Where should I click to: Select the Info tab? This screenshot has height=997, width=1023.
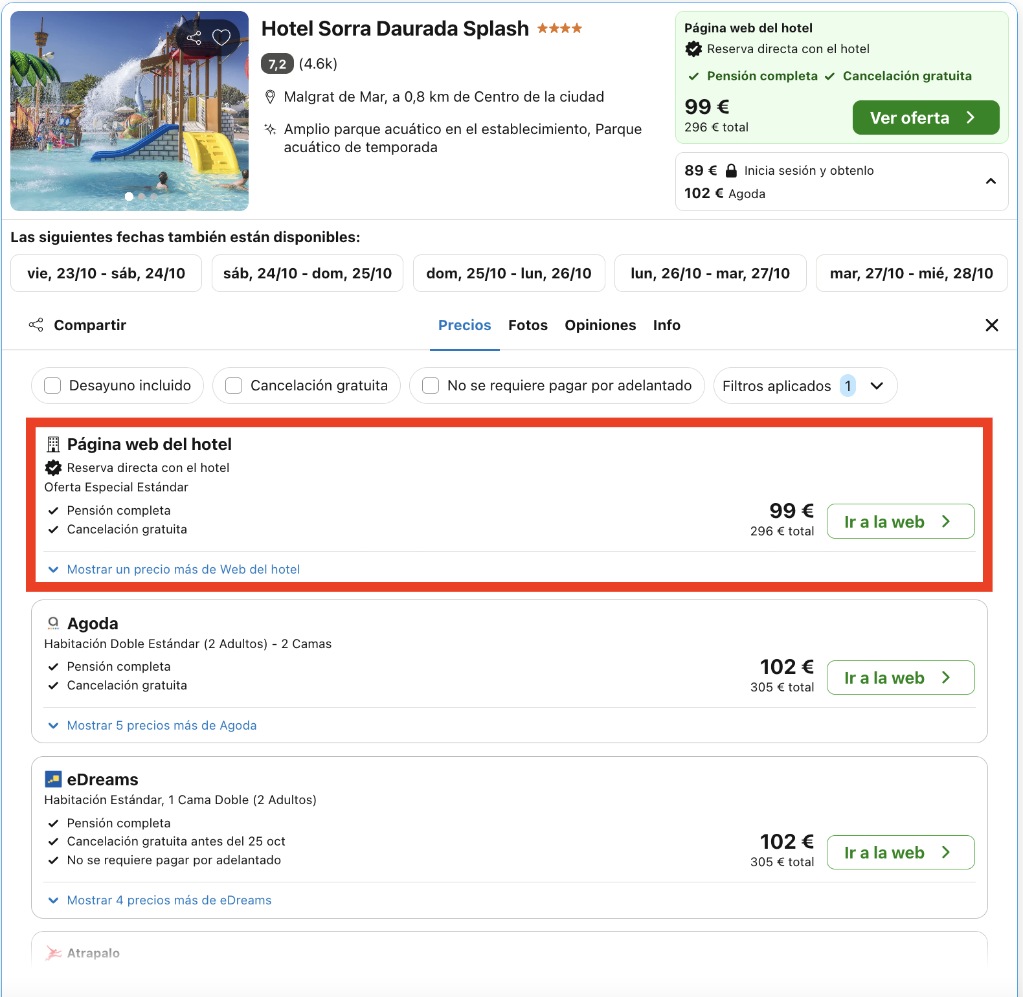click(667, 325)
